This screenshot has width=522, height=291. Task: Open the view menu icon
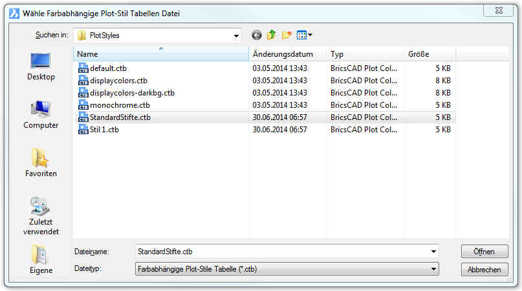pyautogui.click(x=304, y=35)
